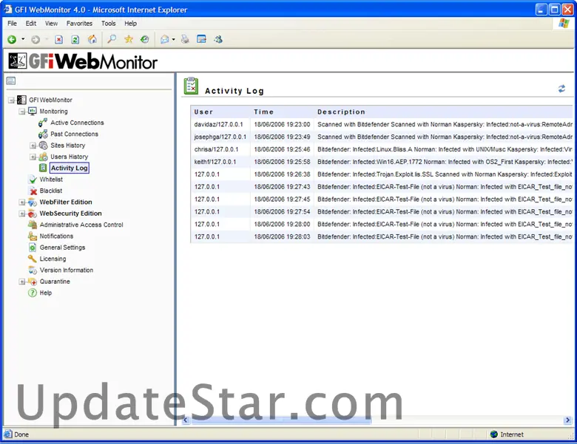Click the Stop loading toolbar icon

tap(59, 39)
